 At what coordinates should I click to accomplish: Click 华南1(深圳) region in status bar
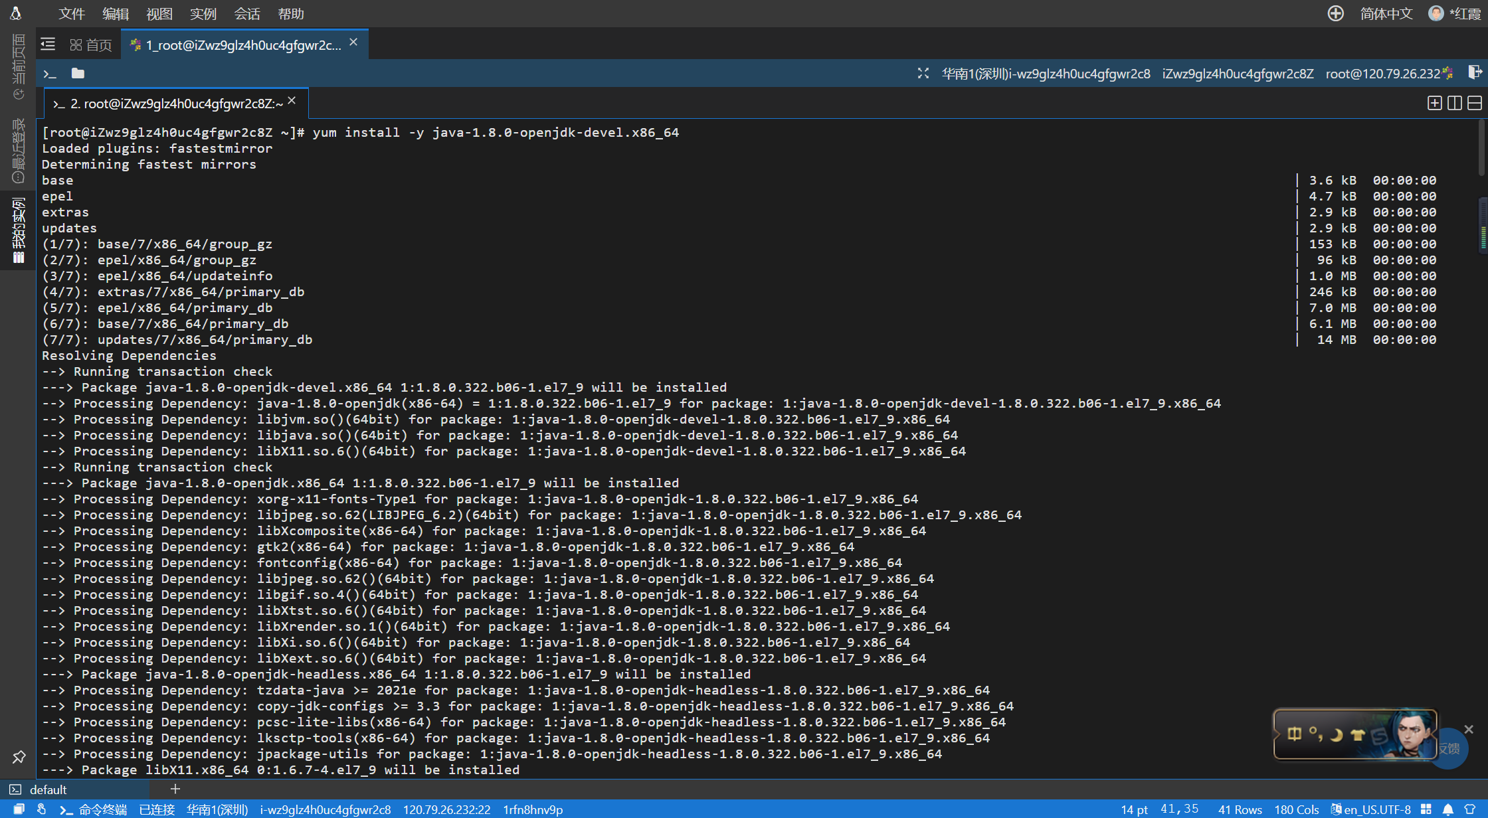(217, 809)
